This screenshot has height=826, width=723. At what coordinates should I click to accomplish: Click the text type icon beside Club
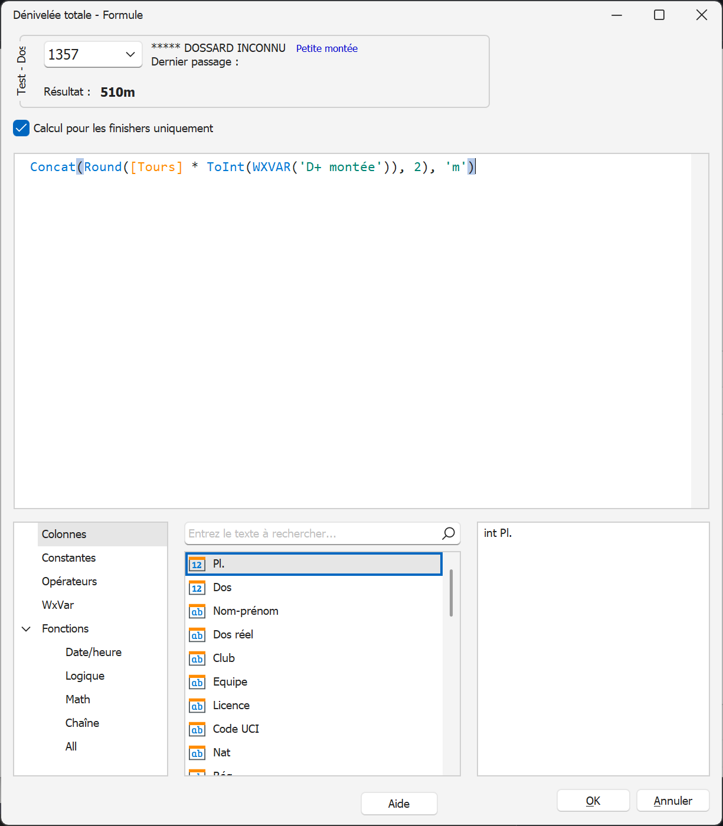point(197,658)
